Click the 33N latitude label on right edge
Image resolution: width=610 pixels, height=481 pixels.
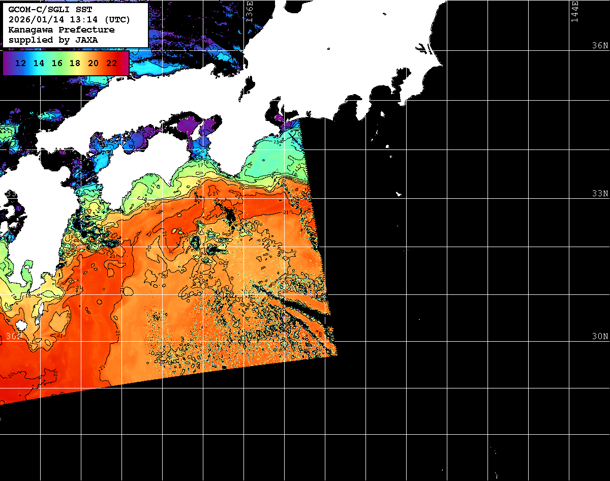pyautogui.click(x=600, y=194)
